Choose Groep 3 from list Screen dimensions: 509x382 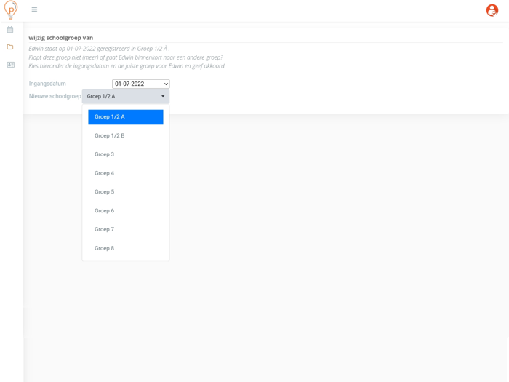126,154
